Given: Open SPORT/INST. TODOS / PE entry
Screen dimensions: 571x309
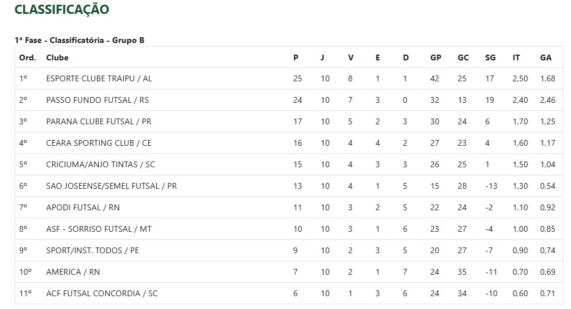Looking at the screenshot, I should click(92, 250).
